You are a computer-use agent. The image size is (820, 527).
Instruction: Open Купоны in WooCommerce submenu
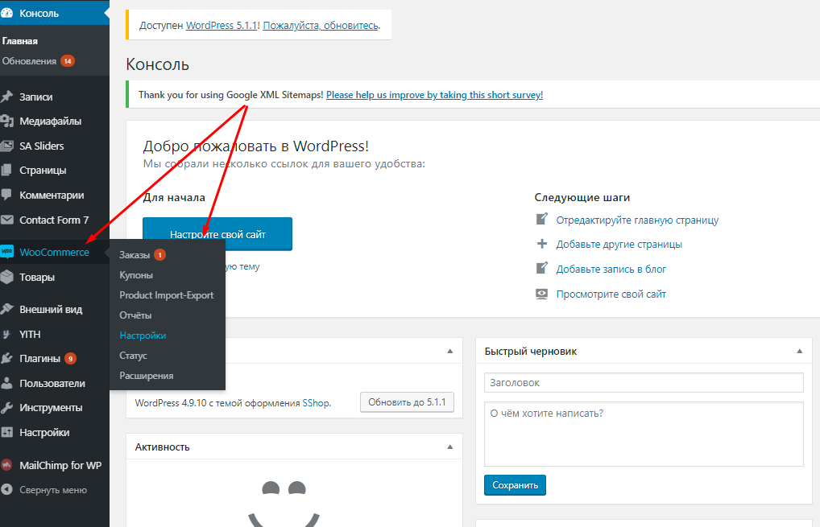[x=136, y=274]
